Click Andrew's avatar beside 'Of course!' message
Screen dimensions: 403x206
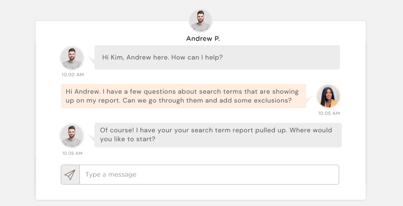click(x=72, y=135)
